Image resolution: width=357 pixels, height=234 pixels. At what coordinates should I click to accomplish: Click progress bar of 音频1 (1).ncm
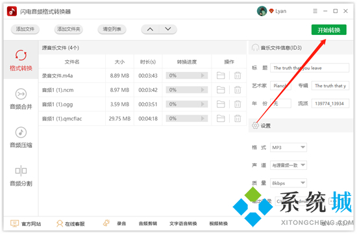(187, 90)
